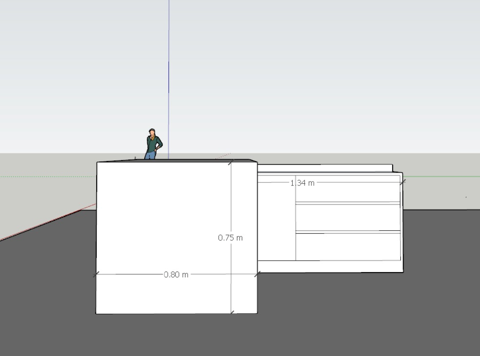Click the left end tick of the 0.80 m dimension
Screen dimensions: 480x356
[x=97, y=274]
